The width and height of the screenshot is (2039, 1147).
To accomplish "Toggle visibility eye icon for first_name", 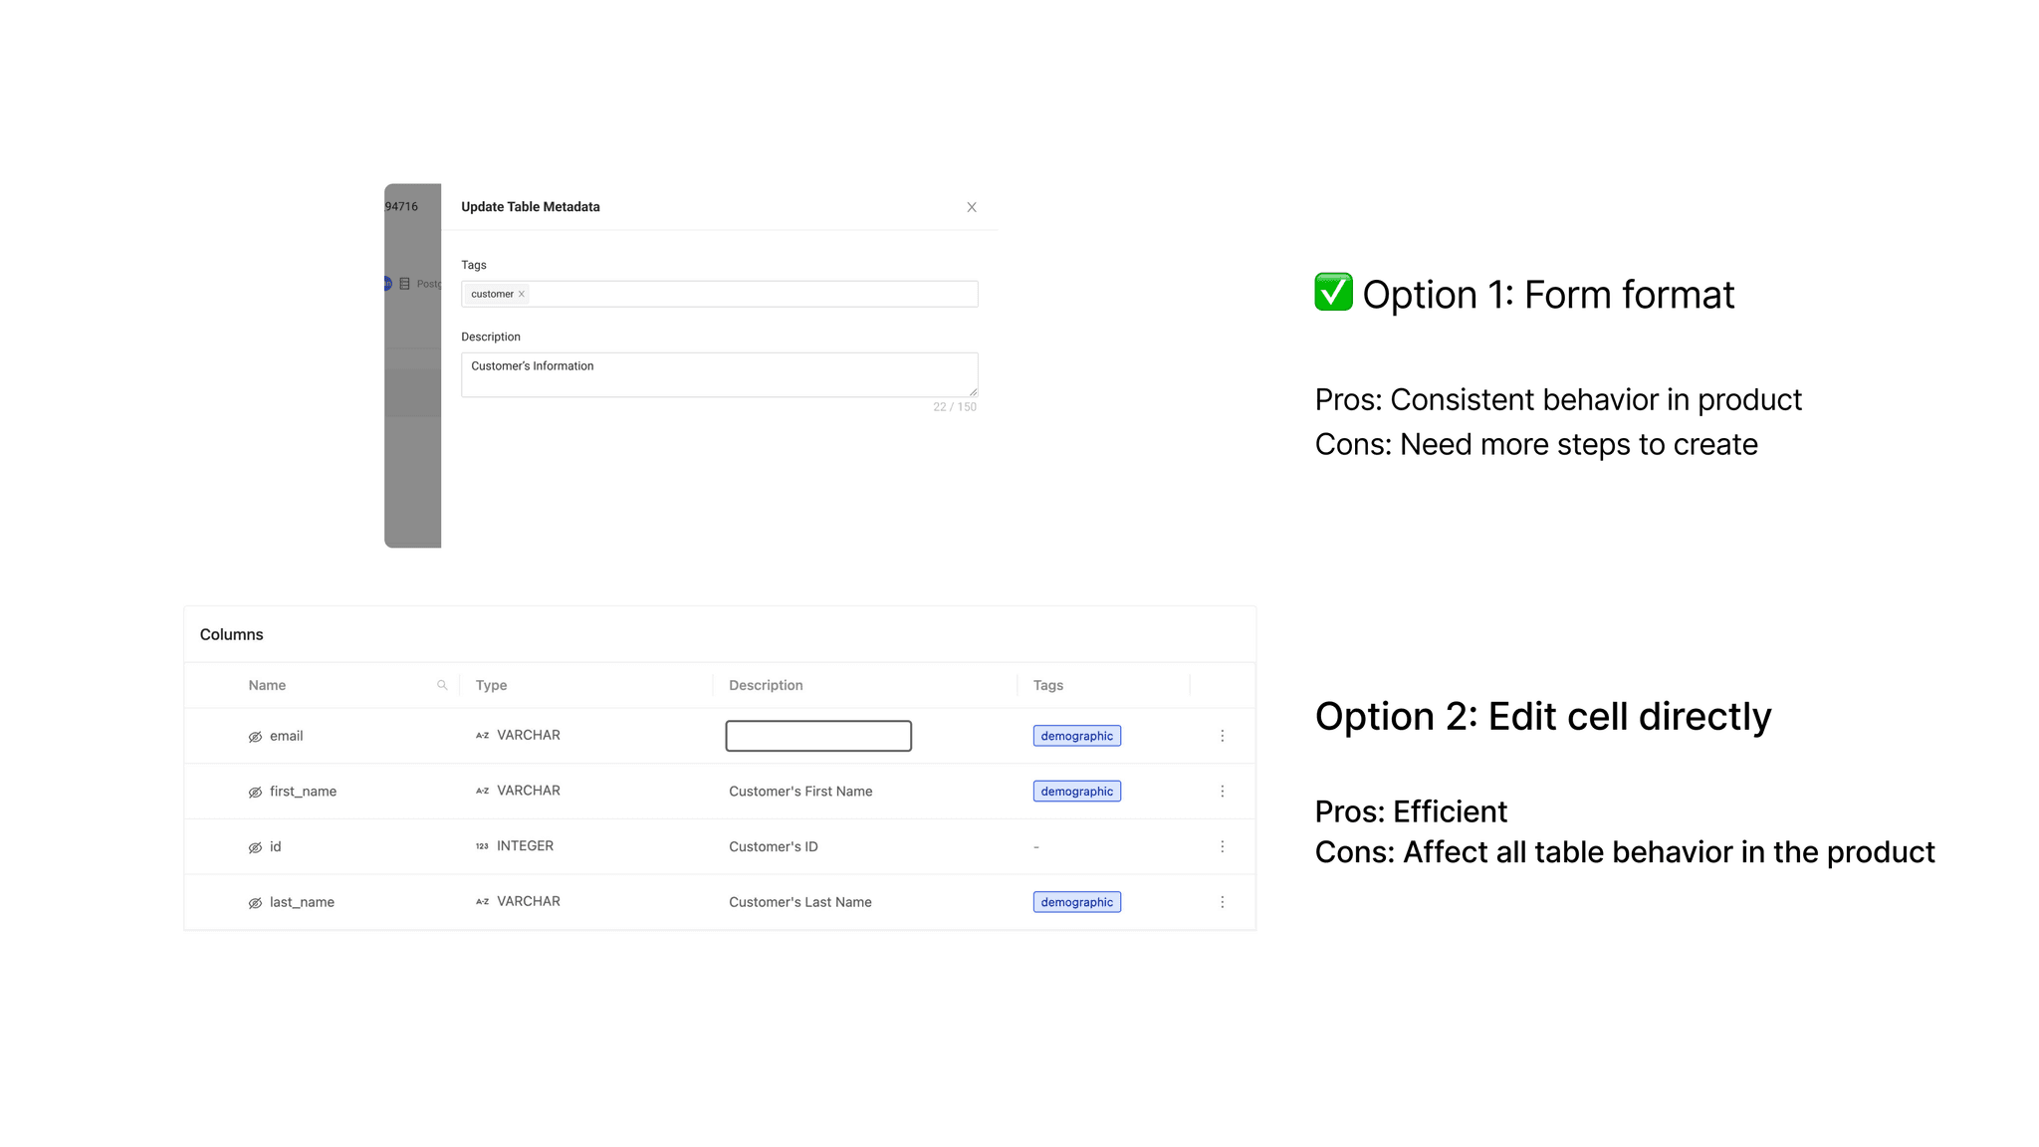I will click(x=255, y=792).
